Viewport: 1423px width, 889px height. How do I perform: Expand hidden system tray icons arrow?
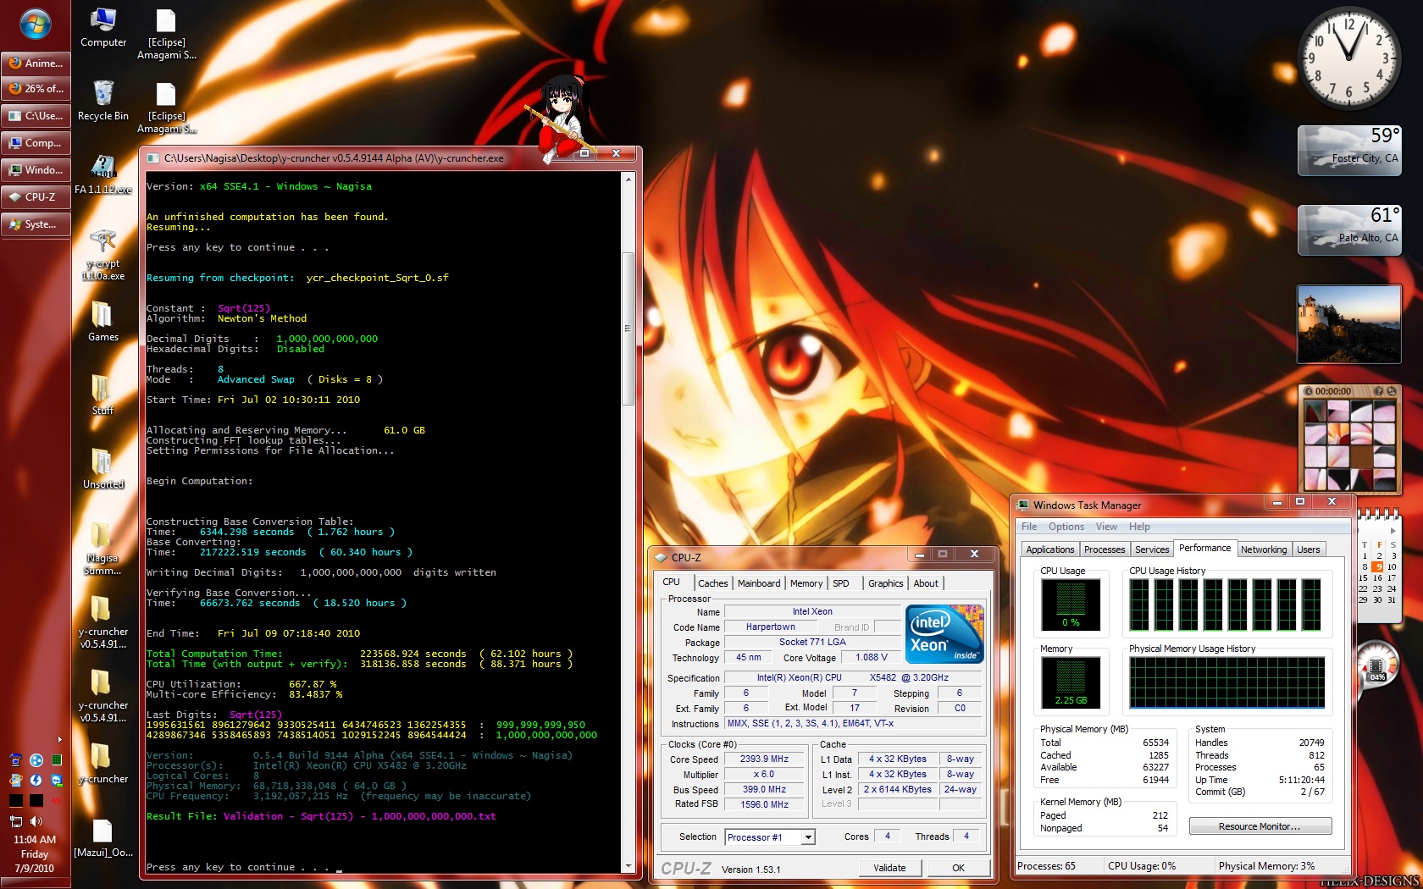click(x=59, y=739)
